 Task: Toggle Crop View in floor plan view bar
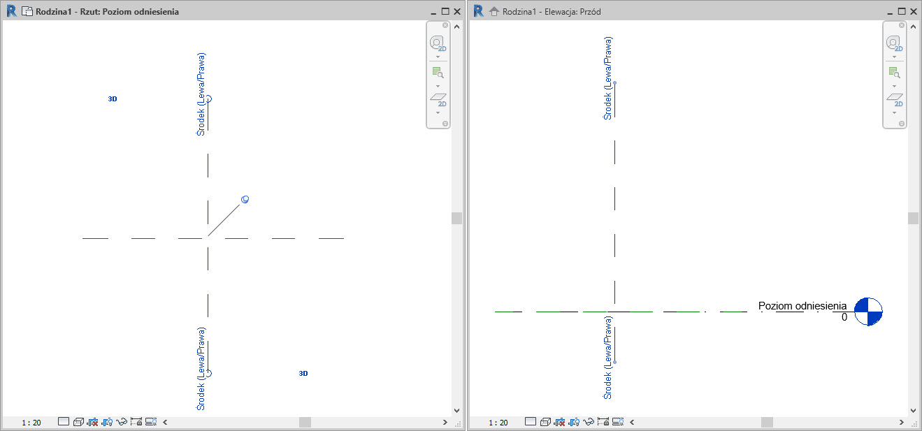point(93,422)
